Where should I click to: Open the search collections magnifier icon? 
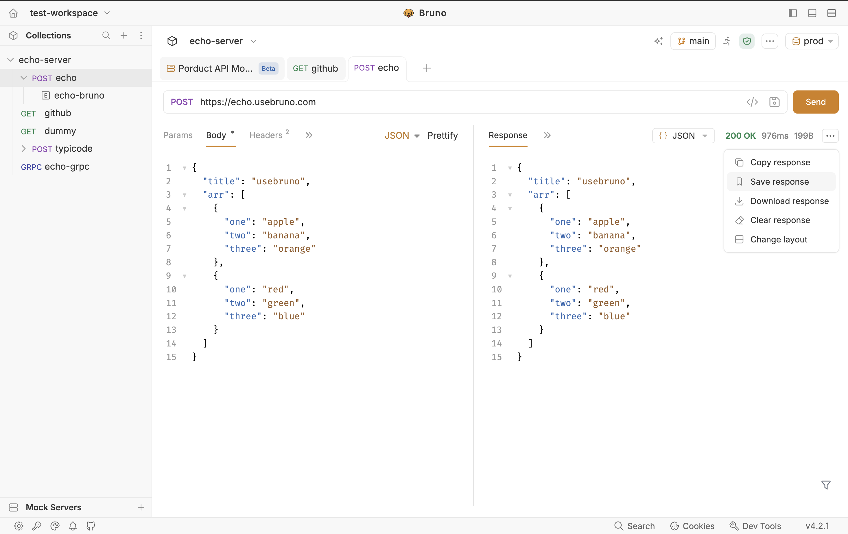point(106,36)
